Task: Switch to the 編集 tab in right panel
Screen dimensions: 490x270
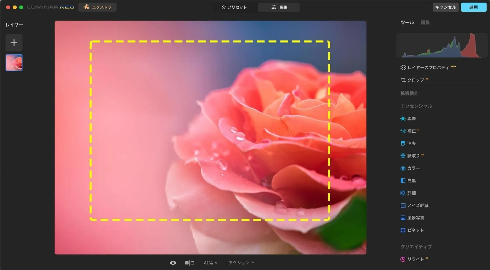Action: [425, 22]
